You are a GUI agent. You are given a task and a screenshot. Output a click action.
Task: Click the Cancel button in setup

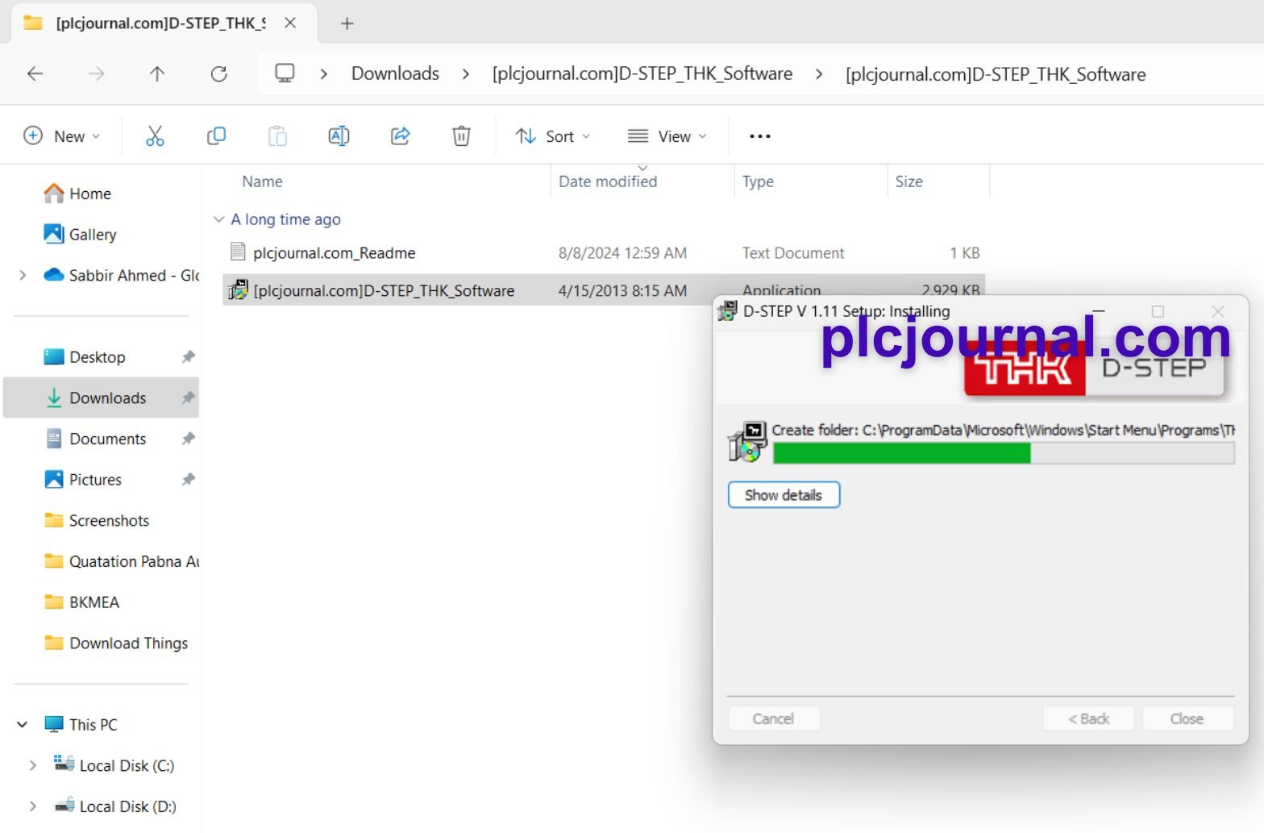tap(774, 718)
